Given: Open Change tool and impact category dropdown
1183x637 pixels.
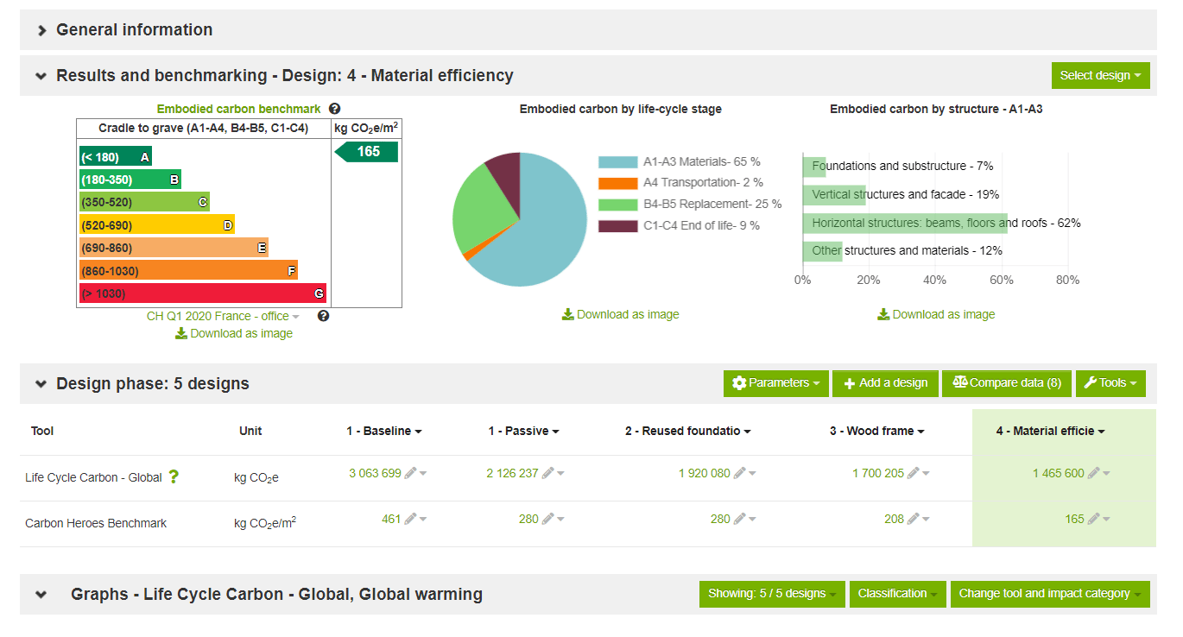Looking at the screenshot, I should pyautogui.click(x=1049, y=594).
